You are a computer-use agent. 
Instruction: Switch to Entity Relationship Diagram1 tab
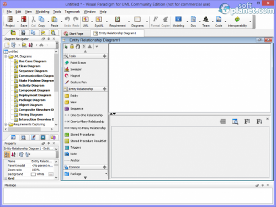point(118,33)
